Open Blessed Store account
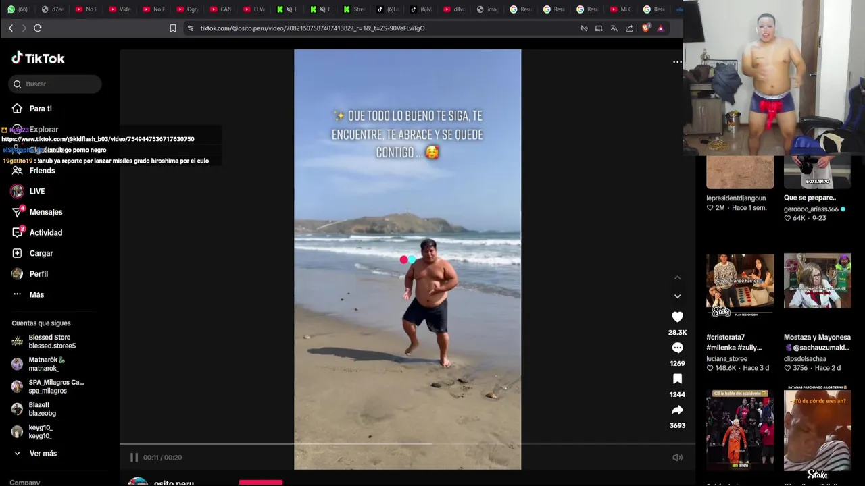Viewport: 865px width, 486px height. tap(51, 342)
